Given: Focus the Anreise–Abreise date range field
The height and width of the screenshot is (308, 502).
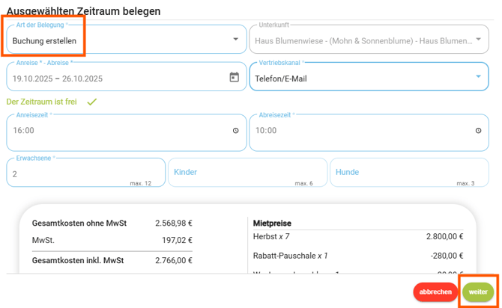Looking at the screenshot, I should pos(127,77).
